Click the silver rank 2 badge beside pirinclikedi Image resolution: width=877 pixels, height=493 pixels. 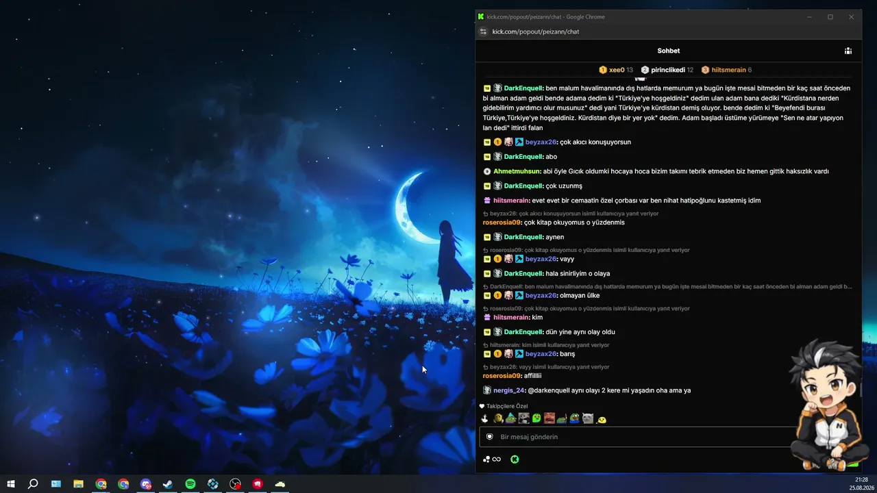[x=645, y=70]
